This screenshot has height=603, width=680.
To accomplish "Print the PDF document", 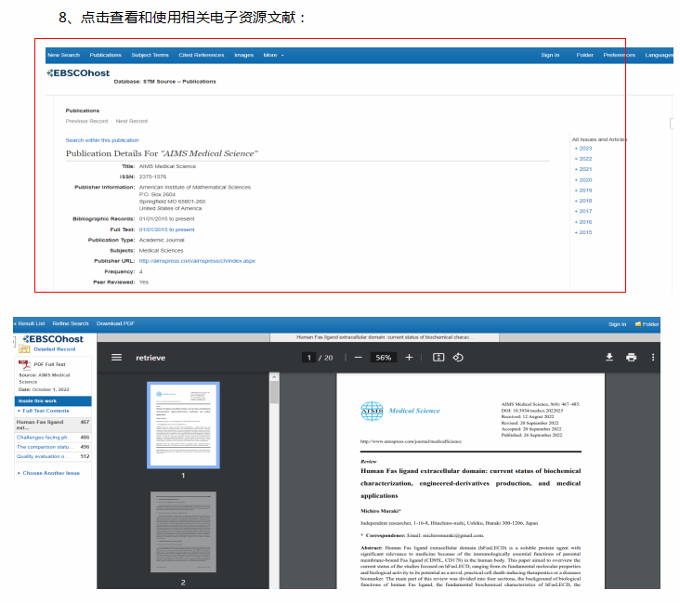I will pyautogui.click(x=632, y=357).
